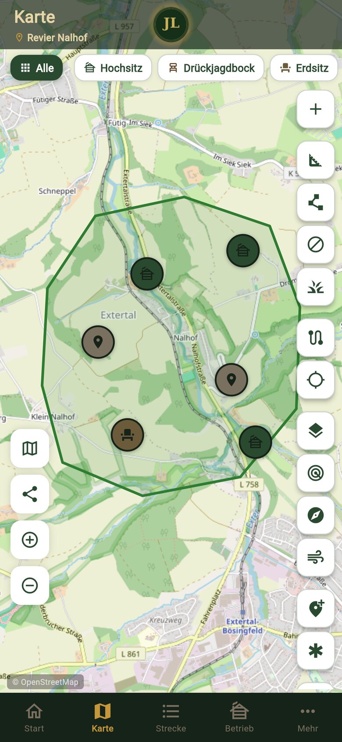Viewport: 342px width, 742px height.
Task: Tap the L 758 road sign
Action: pos(249,484)
